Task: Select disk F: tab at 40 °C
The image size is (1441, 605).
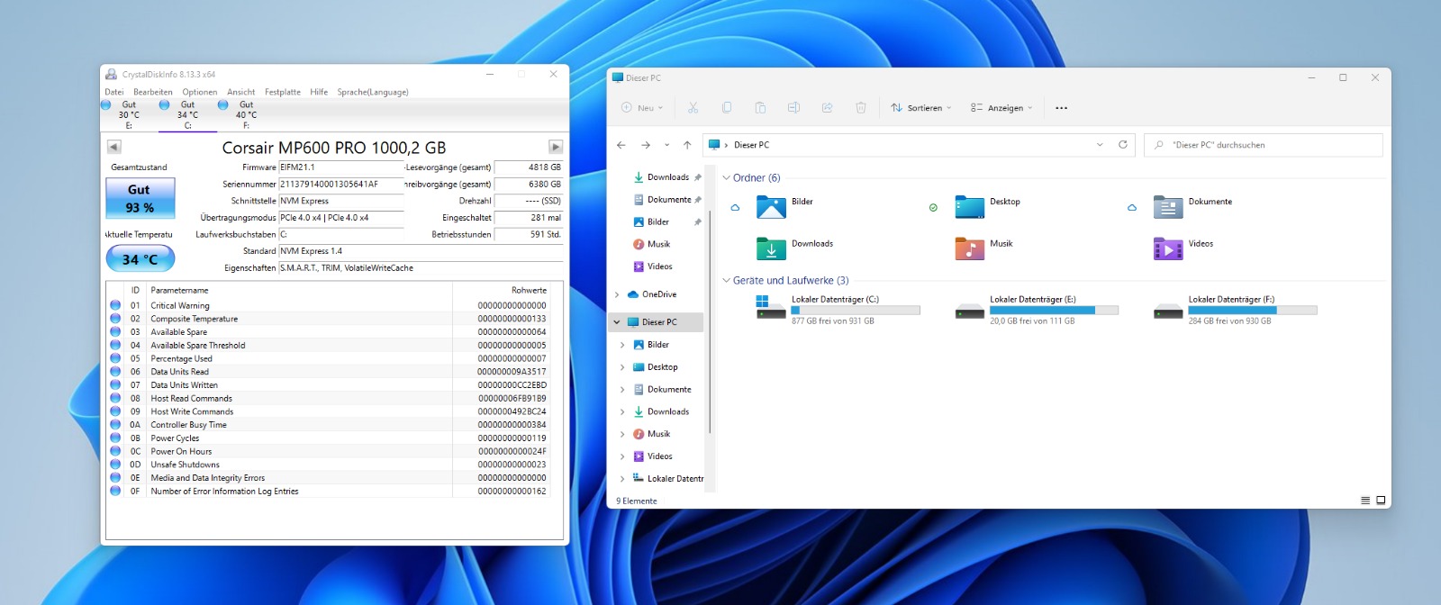Action: pyautogui.click(x=246, y=115)
